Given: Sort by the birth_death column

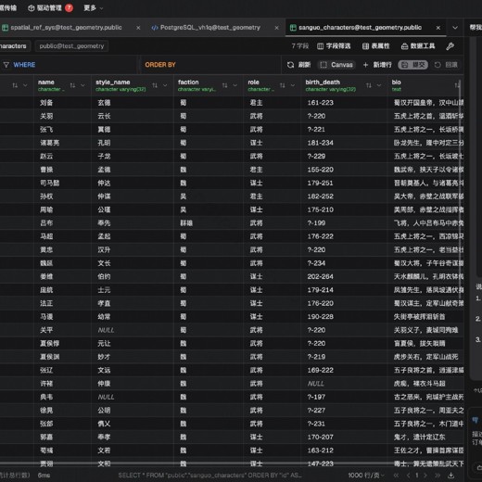Looking at the screenshot, I should [369, 85].
